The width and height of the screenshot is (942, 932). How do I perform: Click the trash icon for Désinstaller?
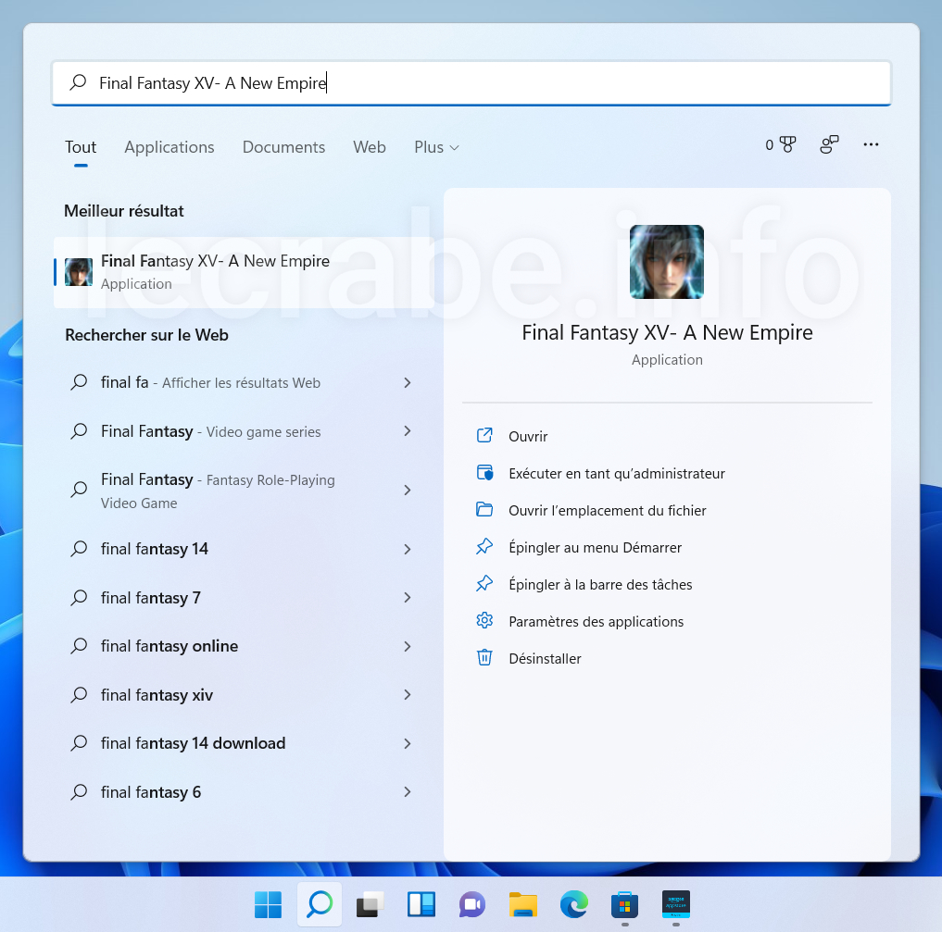coord(484,658)
